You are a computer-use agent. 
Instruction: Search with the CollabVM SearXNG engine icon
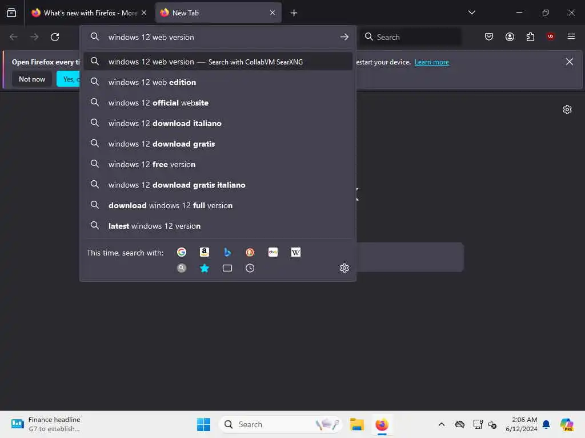click(181, 268)
